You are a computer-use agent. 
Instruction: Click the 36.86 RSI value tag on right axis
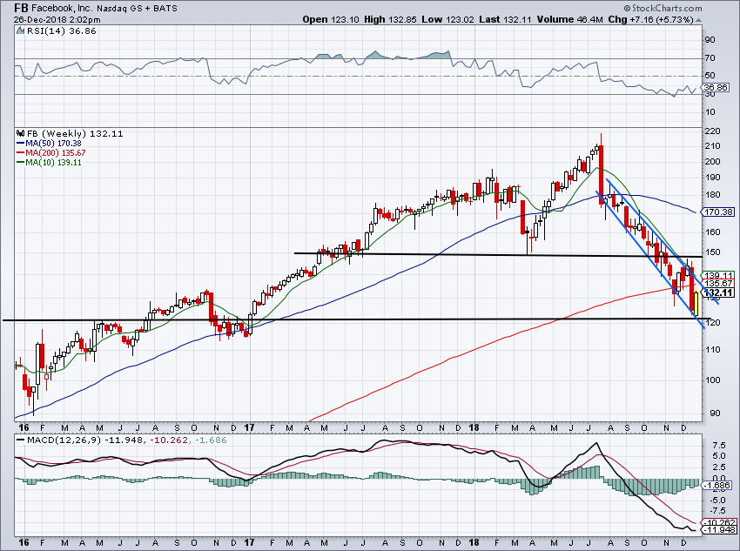click(716, 88)
